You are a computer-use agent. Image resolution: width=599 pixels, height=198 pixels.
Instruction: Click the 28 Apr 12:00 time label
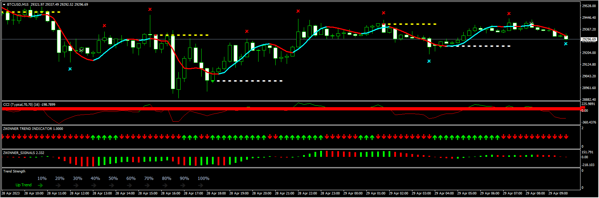coord(79,193)
